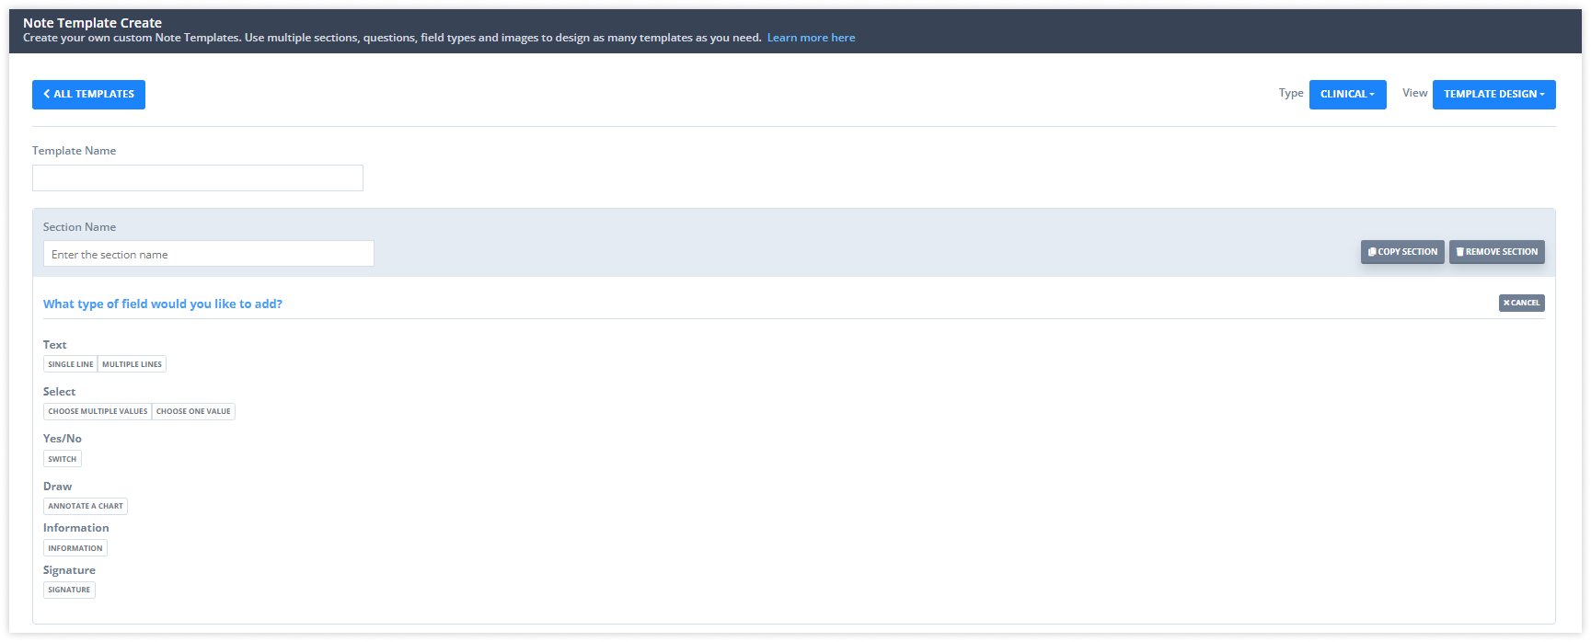Add a Single Line text field
1591x642 pixels.
point(71,364)
